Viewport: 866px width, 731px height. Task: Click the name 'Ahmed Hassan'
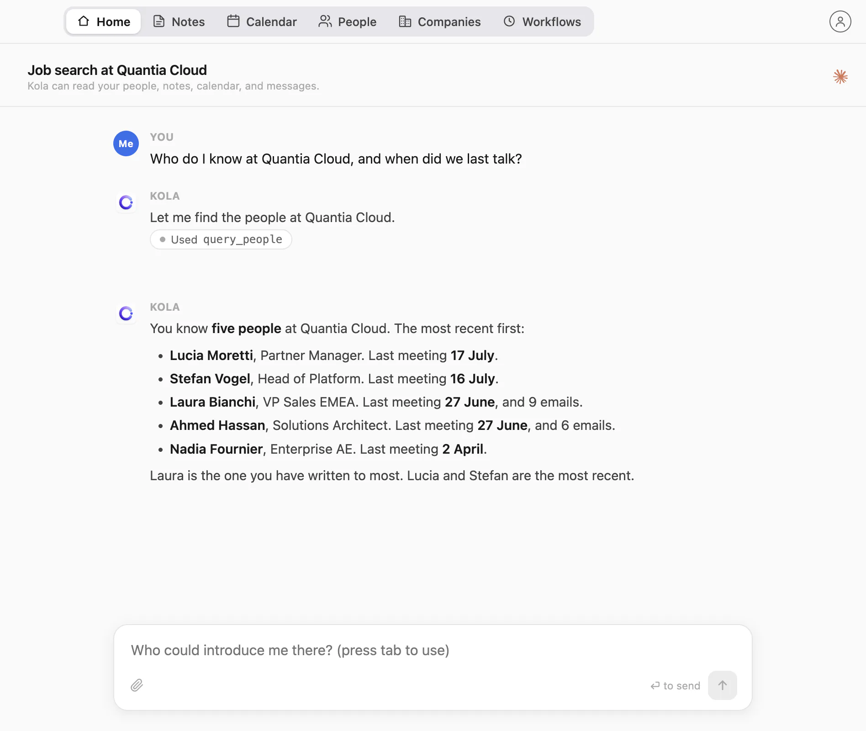[217, 425]
